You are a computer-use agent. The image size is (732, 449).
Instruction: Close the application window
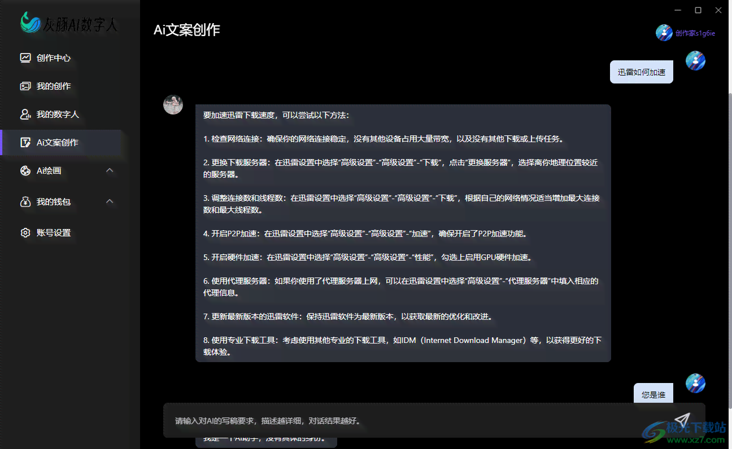[718, 10]
